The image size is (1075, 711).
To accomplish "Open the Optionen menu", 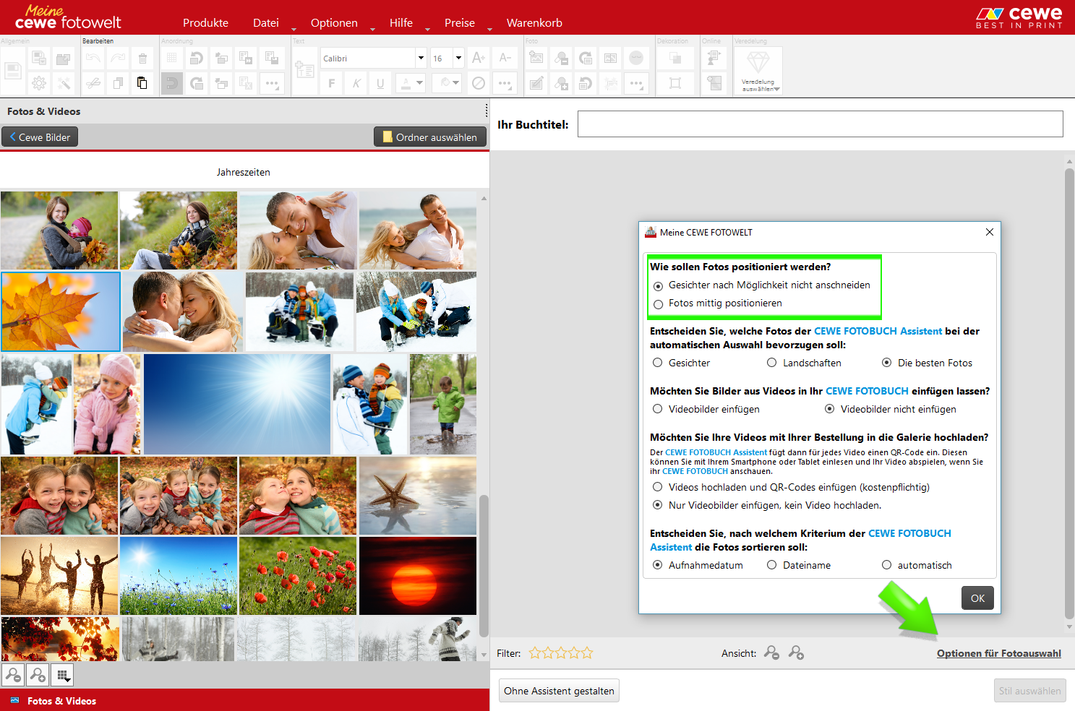I will pyautogui.click(x=334, y=23).
